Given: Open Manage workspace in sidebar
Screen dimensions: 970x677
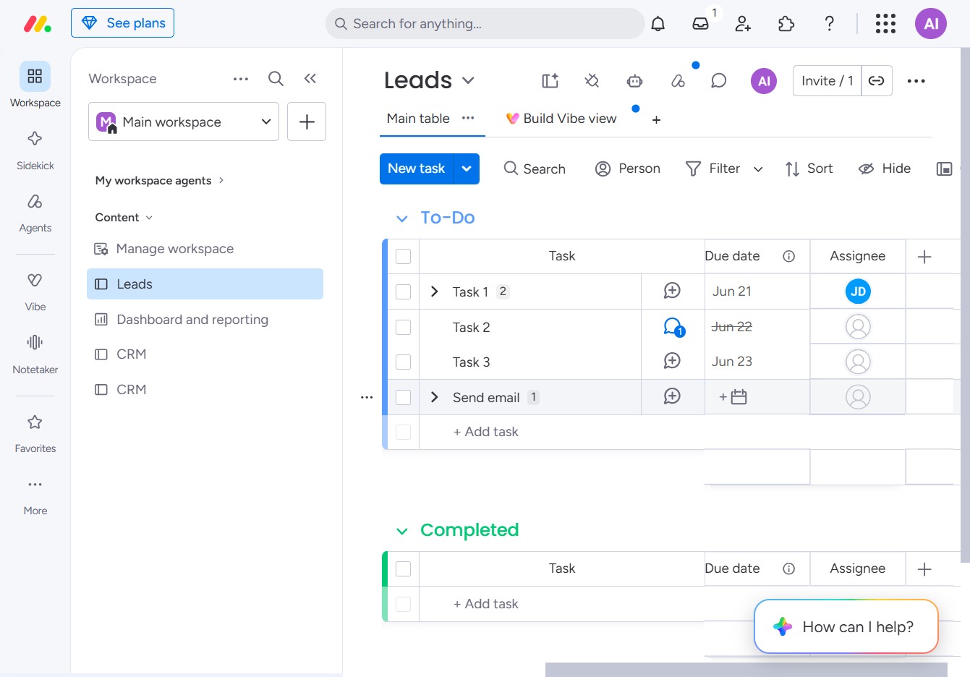Looking at the screenshot, I should pyautogui.click(x=205, y=249).
